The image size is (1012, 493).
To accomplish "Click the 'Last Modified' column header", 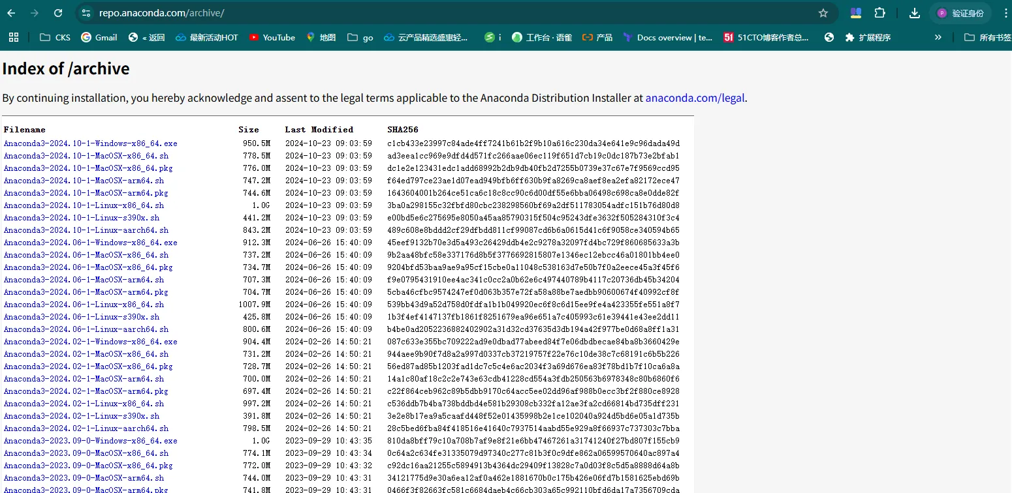I will coord(319,130).
